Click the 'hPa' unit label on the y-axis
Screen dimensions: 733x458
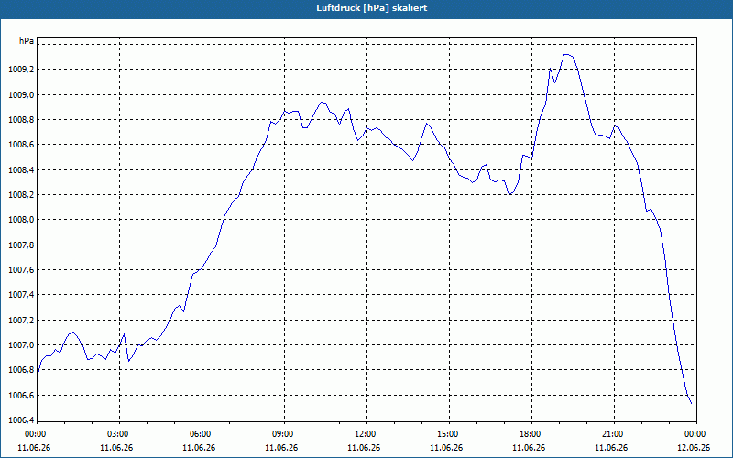pyautogui.click(x=27, y=41)
